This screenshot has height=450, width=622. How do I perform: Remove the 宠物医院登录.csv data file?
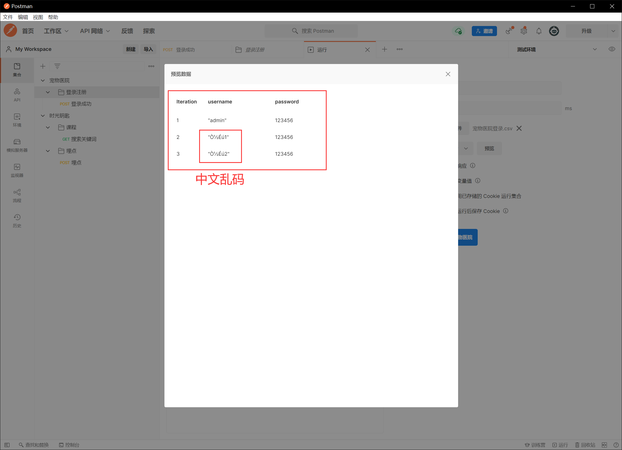[x=519, y=128]
